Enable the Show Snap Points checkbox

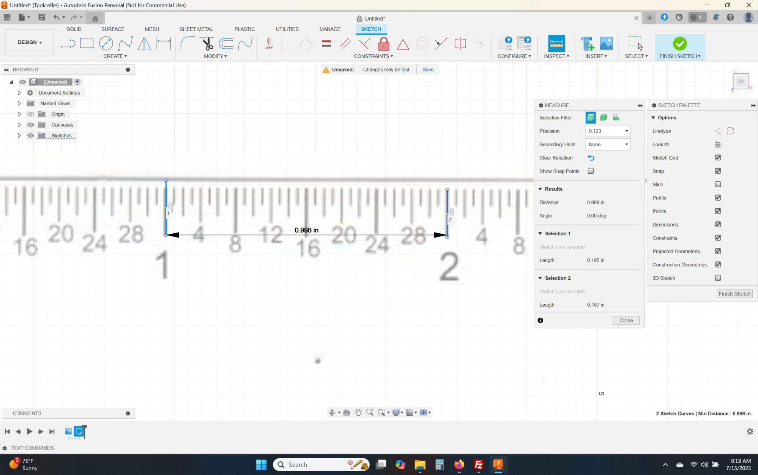591,171
